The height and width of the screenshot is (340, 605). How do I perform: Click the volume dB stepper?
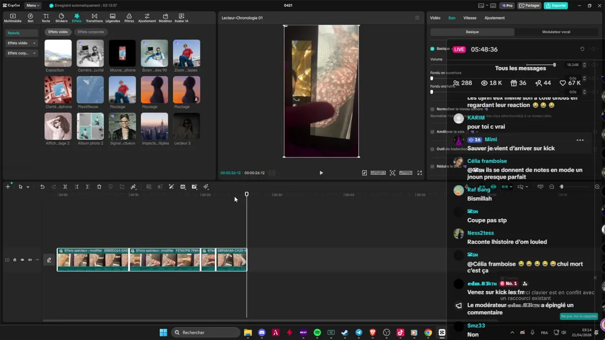point(584,65)
